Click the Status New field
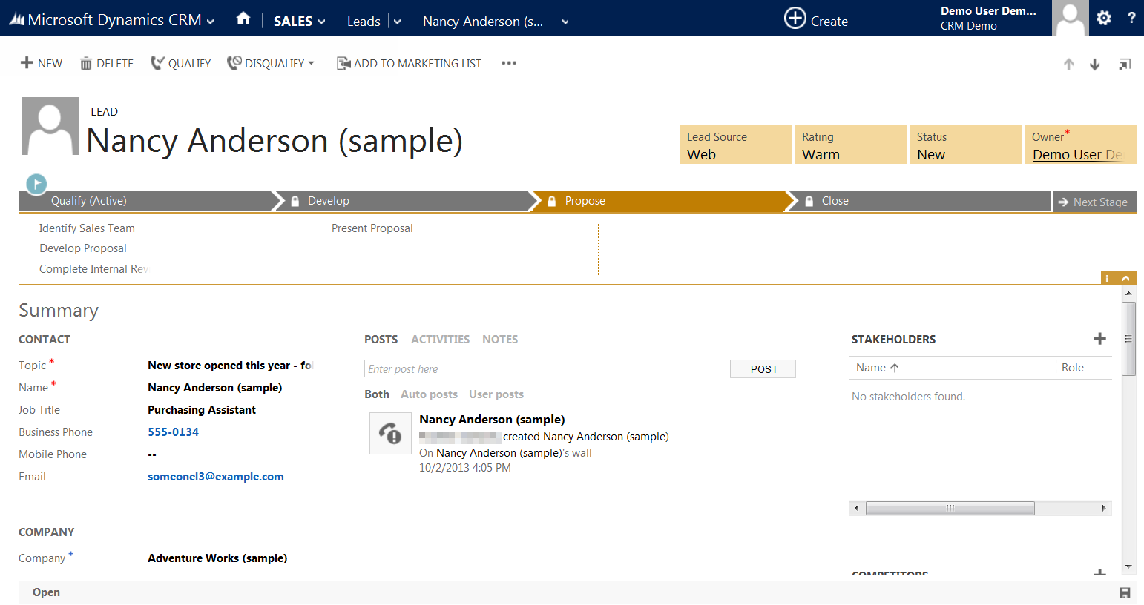The image size is (1144, 605). pos(964,145)
